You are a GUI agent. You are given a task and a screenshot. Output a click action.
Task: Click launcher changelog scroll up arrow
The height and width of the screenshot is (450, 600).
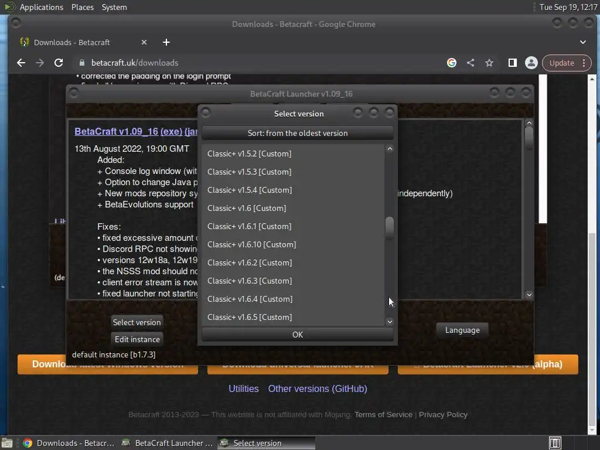point(529,123)
